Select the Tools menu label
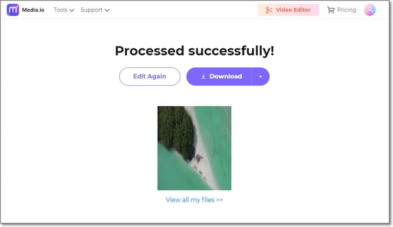The width and height of the screenshot is (393, 227). tap(61, 10)
